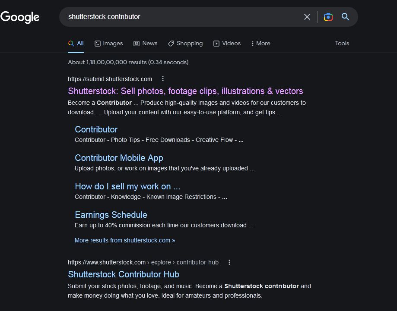Open the Tools options
Viewport: 397px width, 311px height.
[x=342, y=43]
